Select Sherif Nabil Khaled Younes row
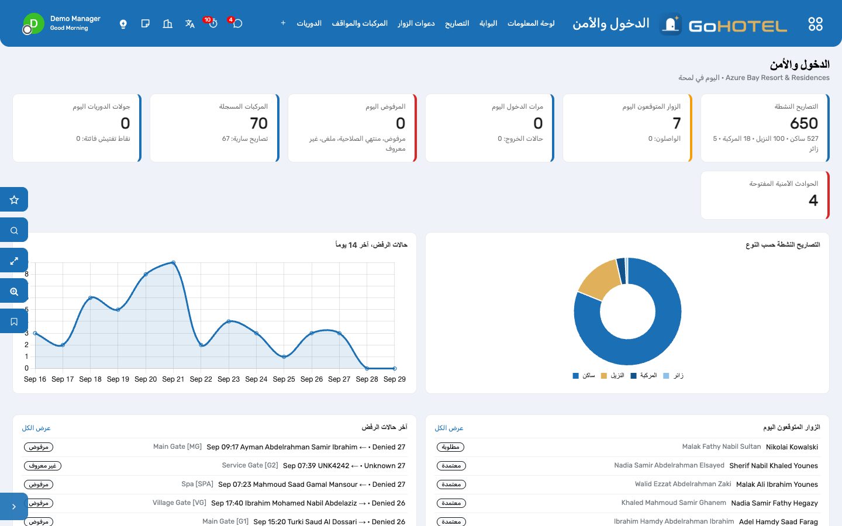 [x=627, y=466]
